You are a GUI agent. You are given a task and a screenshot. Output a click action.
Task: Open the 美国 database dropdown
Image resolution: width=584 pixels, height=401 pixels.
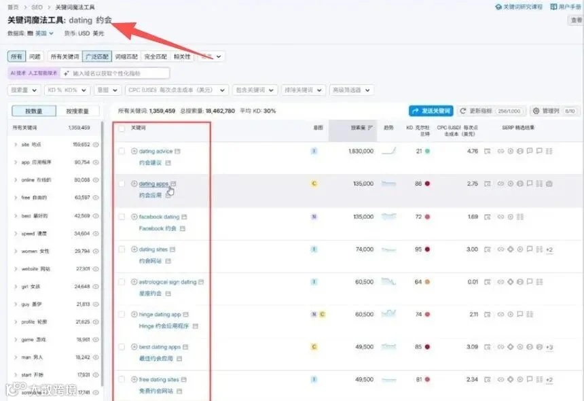pos(44,33)
